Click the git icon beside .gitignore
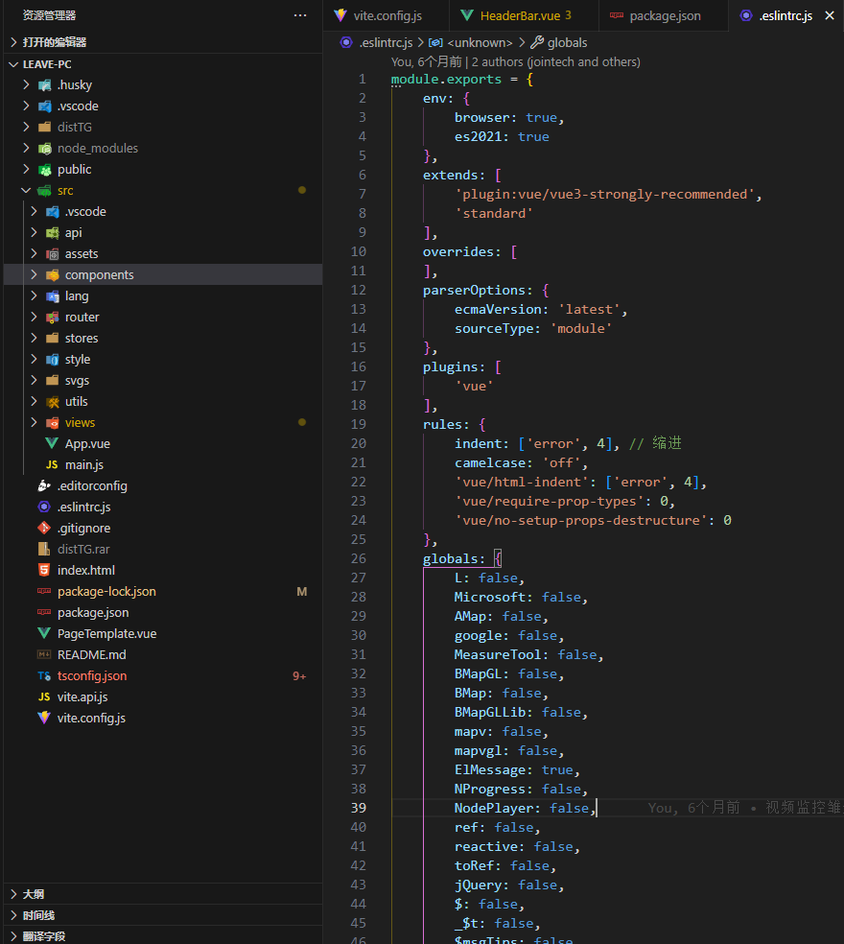 [x=44, y=528]
